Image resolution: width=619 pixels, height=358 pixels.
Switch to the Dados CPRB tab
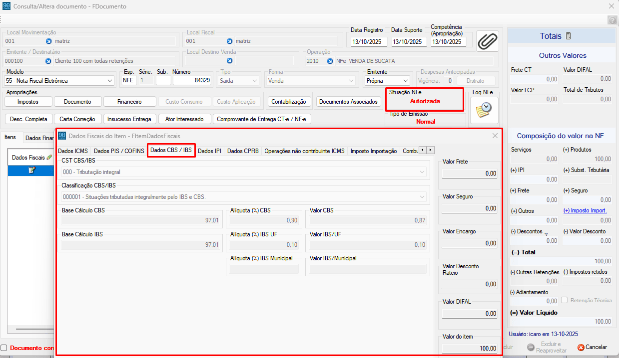click(x=243, y=151)
